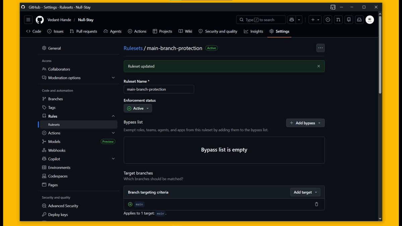Open Tags settings in sidebar

coord(78,107)
